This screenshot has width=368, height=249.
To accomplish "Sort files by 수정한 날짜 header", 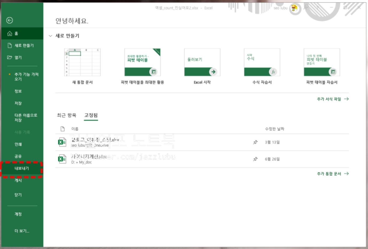I will 275,129.
